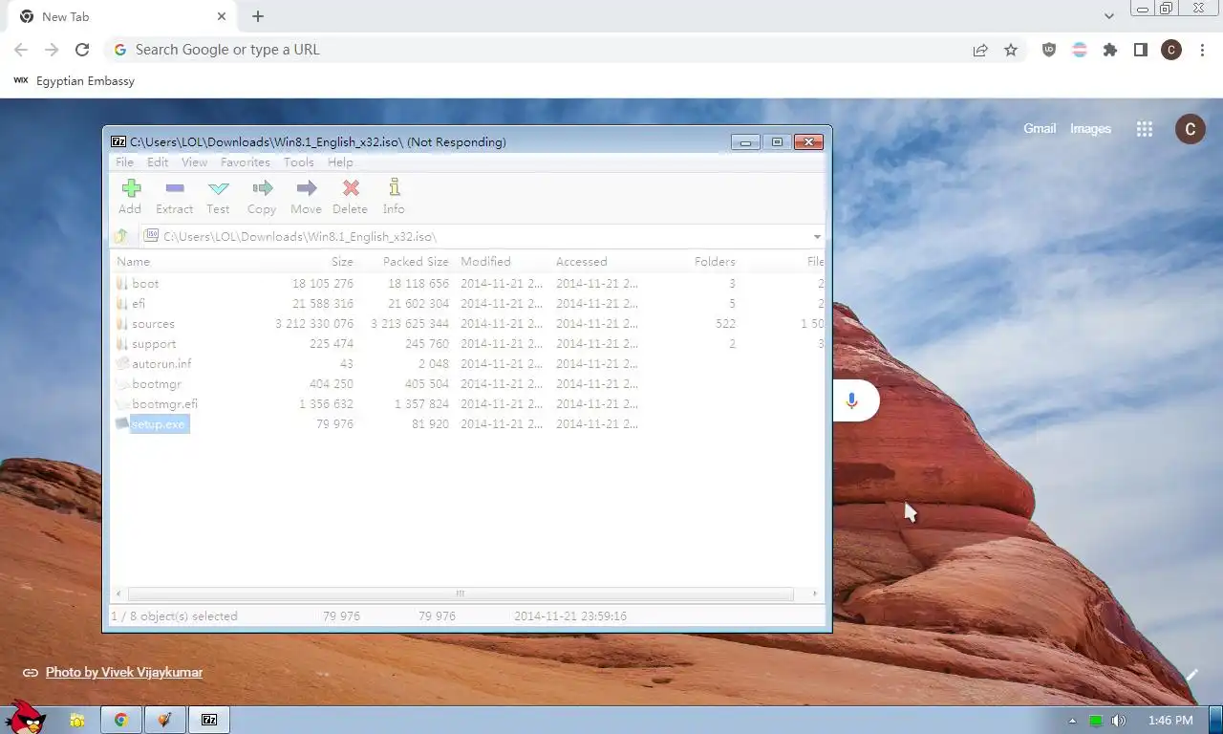
Task: Click size value 3 212 330 076
Action: 314,323
